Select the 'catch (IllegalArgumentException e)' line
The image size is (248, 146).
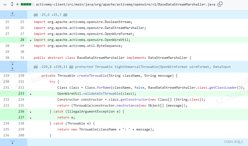coord(87,111)
